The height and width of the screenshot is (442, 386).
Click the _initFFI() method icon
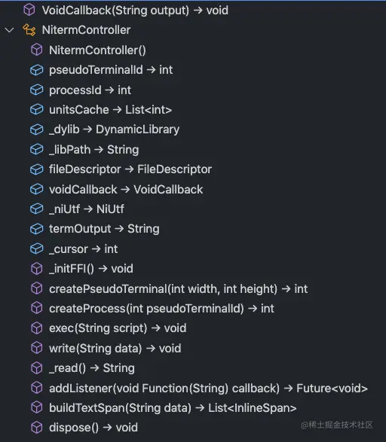pos(37,269)
